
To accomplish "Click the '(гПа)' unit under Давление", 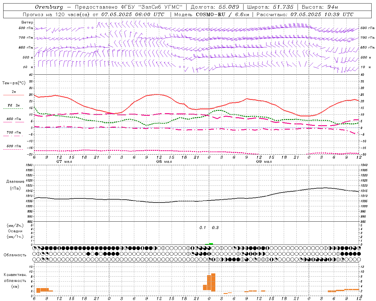I will [15, 188].
